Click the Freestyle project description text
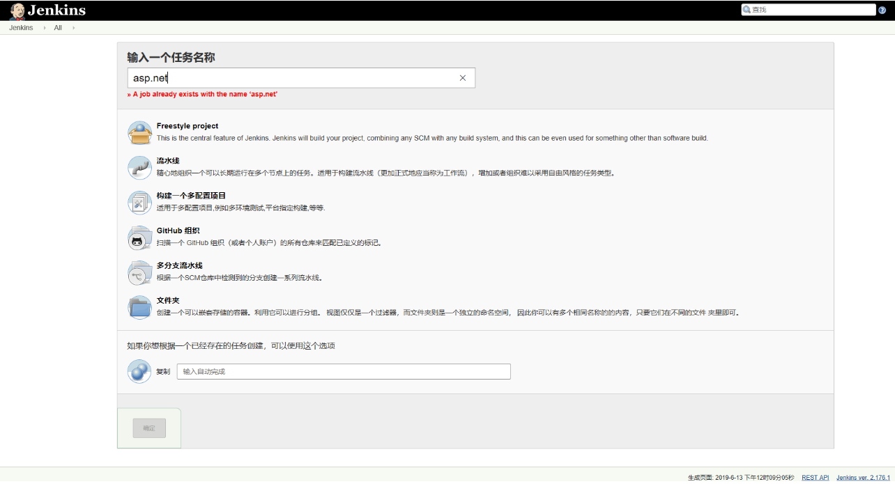 432,138
